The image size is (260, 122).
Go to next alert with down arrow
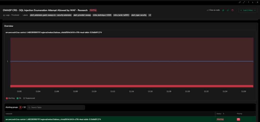pyautogui.click(x=253, y=2)
